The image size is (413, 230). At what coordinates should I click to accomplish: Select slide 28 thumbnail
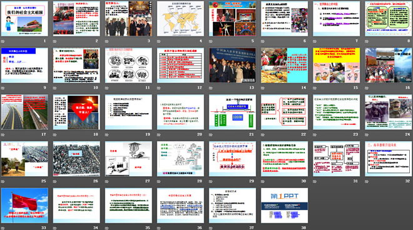click(x=180, y=159)
